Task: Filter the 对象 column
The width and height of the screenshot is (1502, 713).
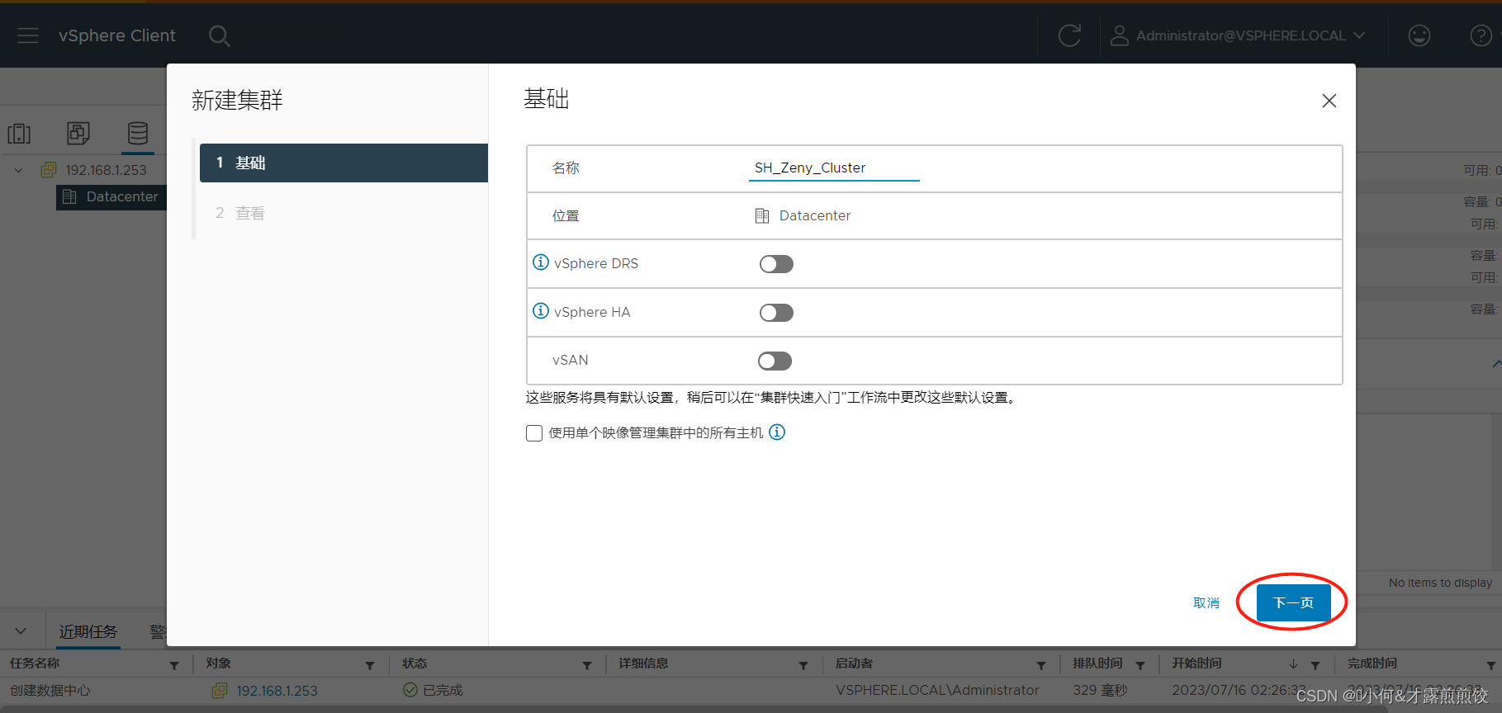Action: point(370,665)
